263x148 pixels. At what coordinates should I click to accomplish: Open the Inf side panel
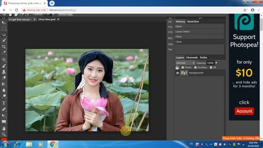[170, 22]
